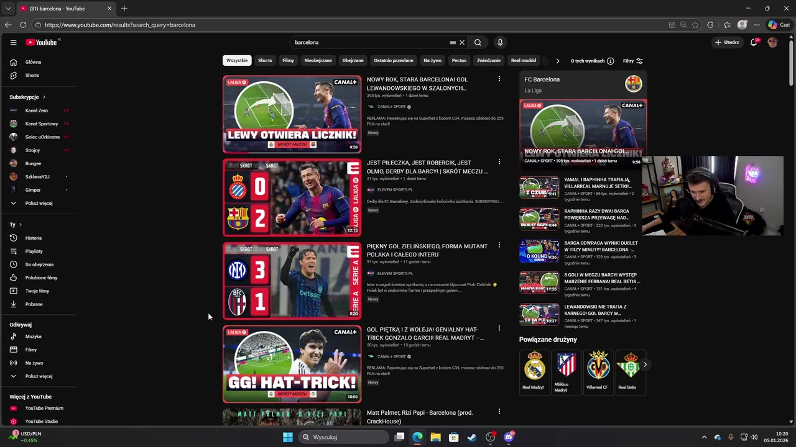This screenshot has width=796, height=447.
Task: Show more related teams with arrow
Action: [645, 364]
